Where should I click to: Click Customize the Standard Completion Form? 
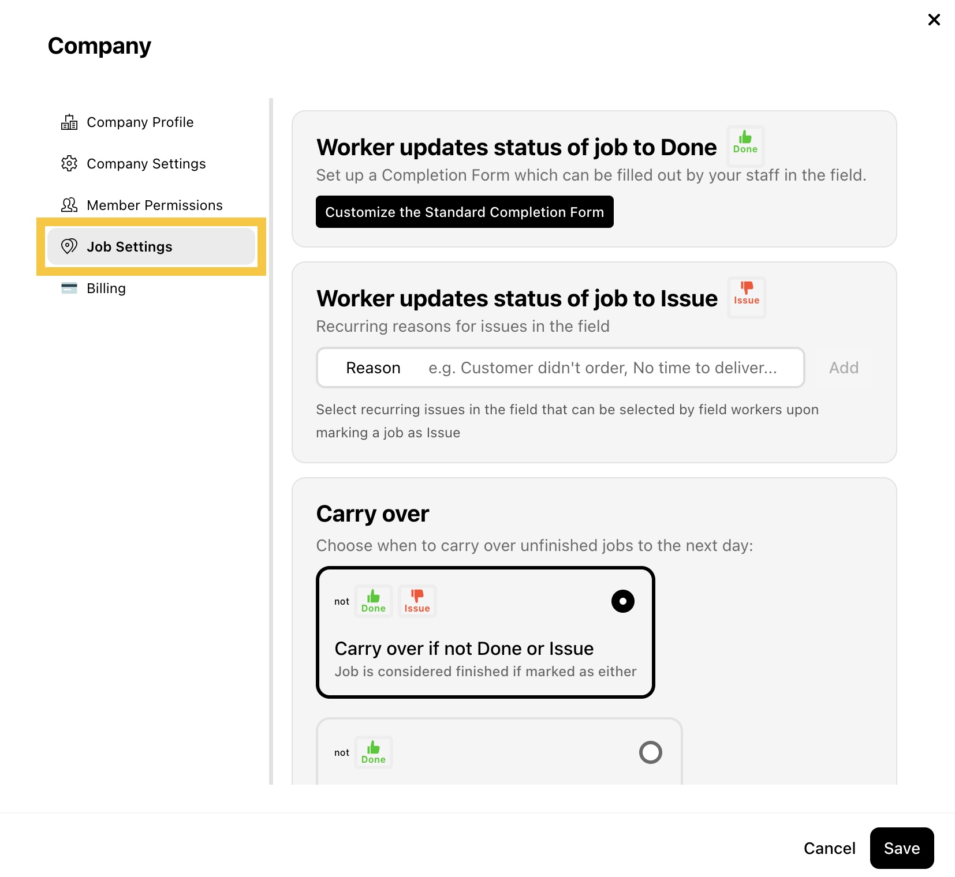tap(465, 212)
